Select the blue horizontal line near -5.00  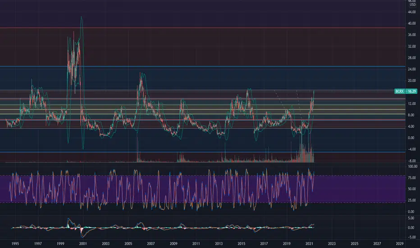[202, 152]
